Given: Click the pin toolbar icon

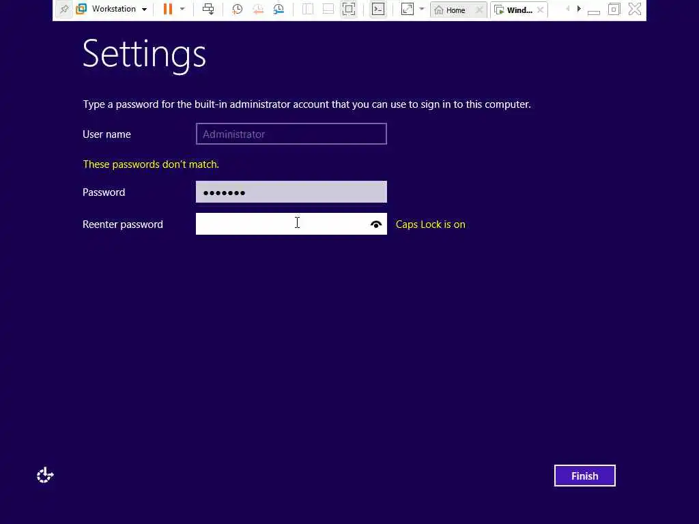Looking at the screenshot, I should 64,9.
